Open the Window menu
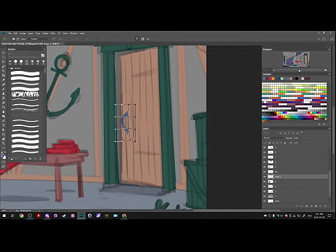 tap(74, 34)
